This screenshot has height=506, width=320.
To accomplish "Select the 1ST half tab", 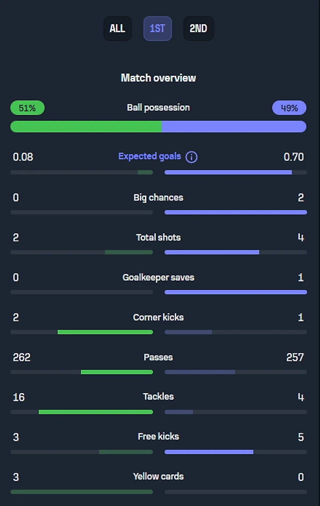I will pyautogui.click(x=157, y=29).
